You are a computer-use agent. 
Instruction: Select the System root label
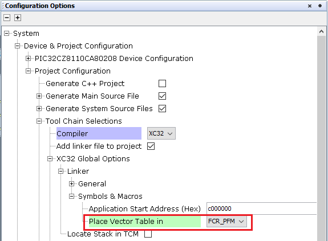[x=26, y=34]
